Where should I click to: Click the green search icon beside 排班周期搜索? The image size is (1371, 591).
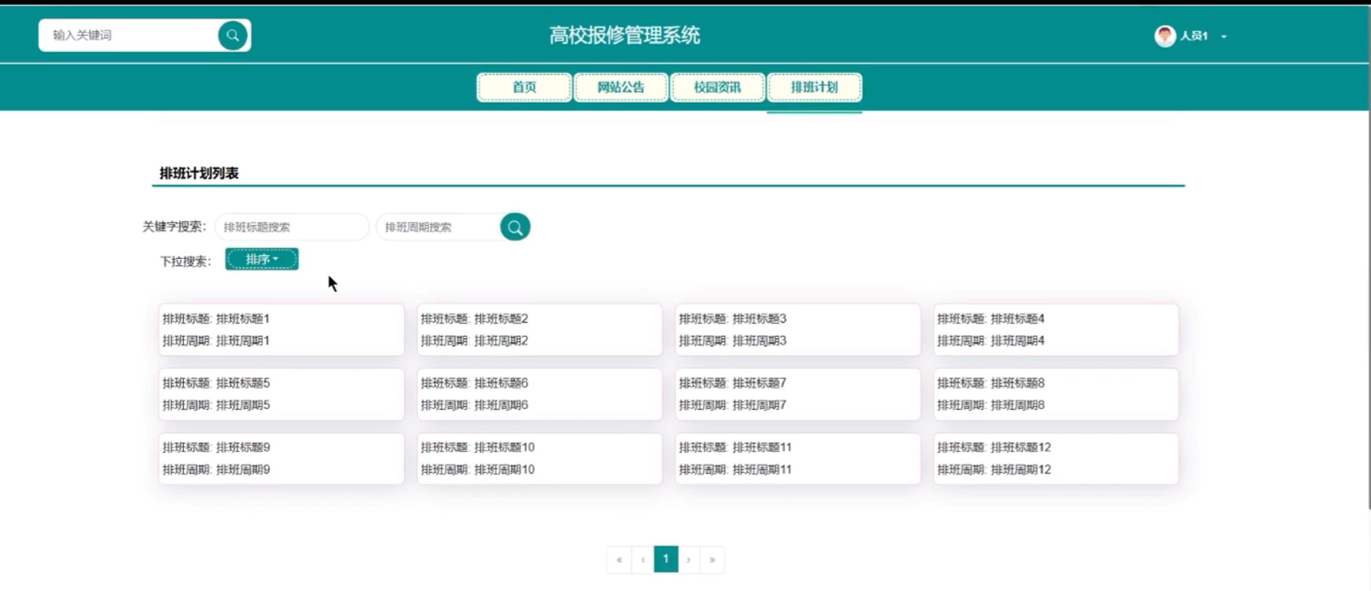[514, 227]
